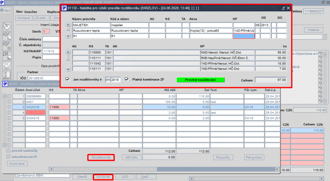This screenshot has height=181, width=330.
Task: Toggle 'Platná kombinace ZF' checkbox
Action: click(x=127, y=79)
